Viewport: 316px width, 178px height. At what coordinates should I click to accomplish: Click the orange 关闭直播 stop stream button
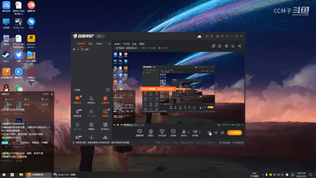click(x=234, y=133)
